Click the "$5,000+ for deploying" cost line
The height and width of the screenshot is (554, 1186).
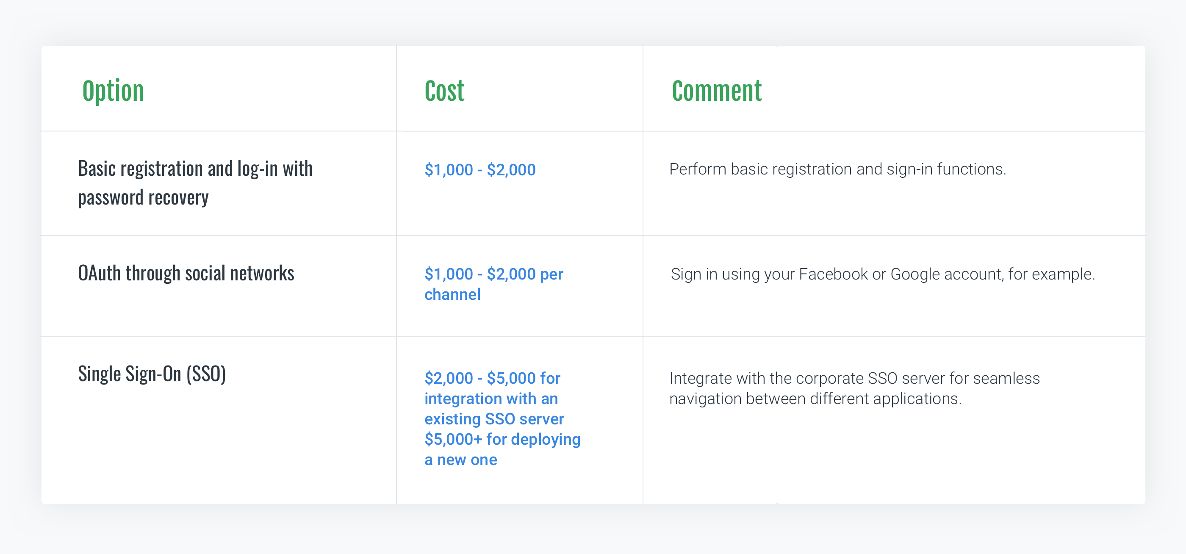[502, 439]
